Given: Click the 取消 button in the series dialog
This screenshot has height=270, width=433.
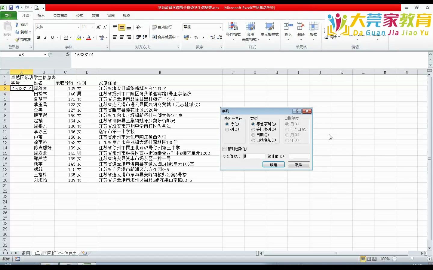Looking at the screenshot, I should point(298,164).
